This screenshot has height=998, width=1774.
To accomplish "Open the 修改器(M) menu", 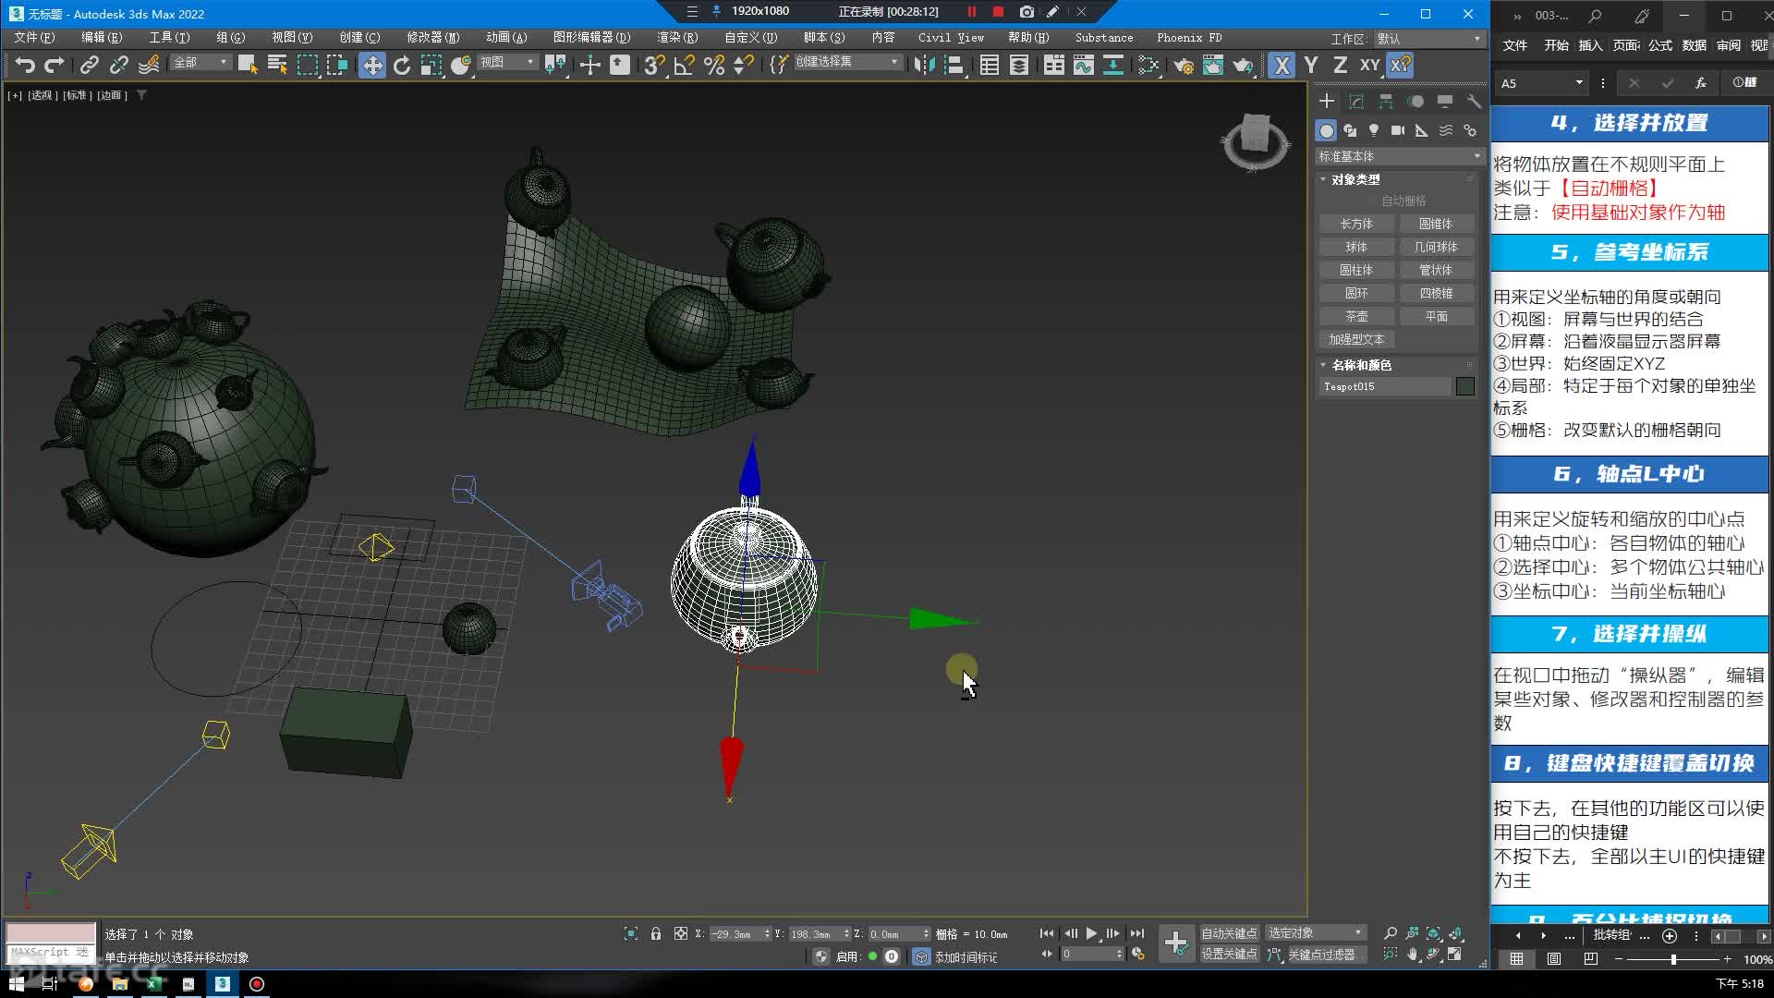I will (x=432, y=38).
